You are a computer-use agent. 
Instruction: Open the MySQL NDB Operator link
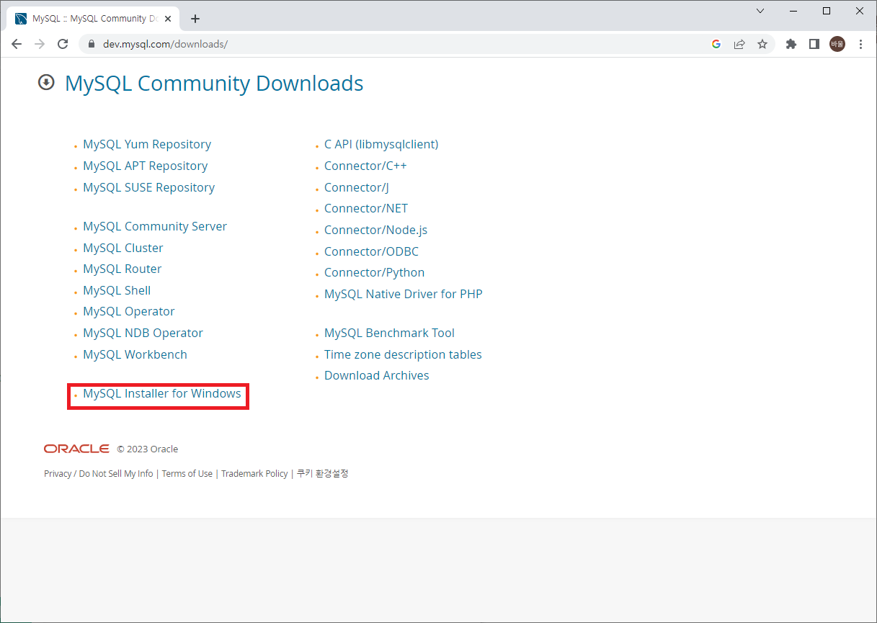(143, 333)
